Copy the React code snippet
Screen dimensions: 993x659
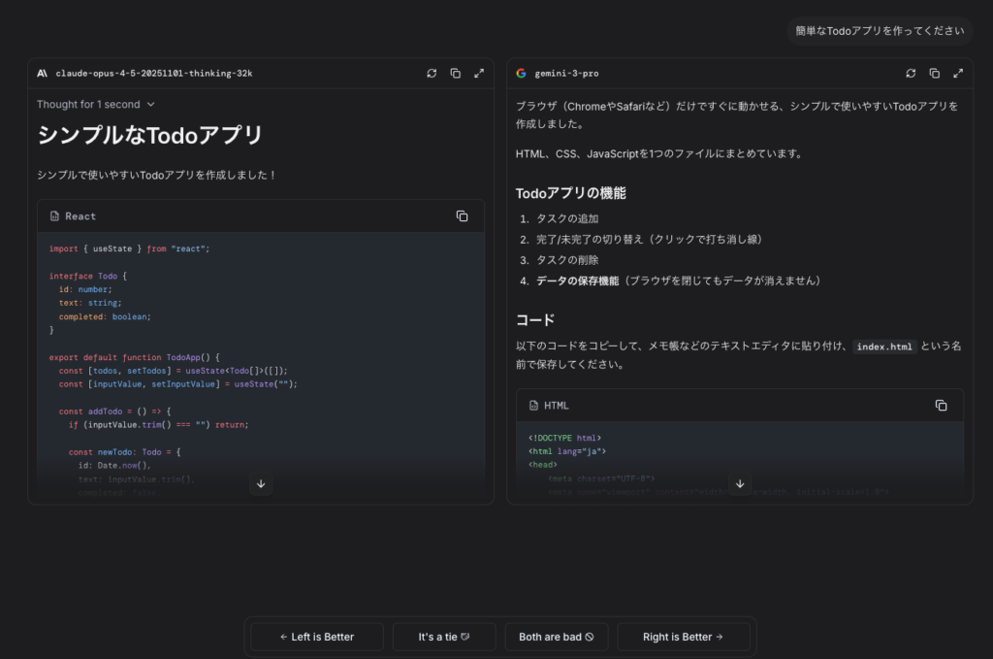(x=463, y=215)
